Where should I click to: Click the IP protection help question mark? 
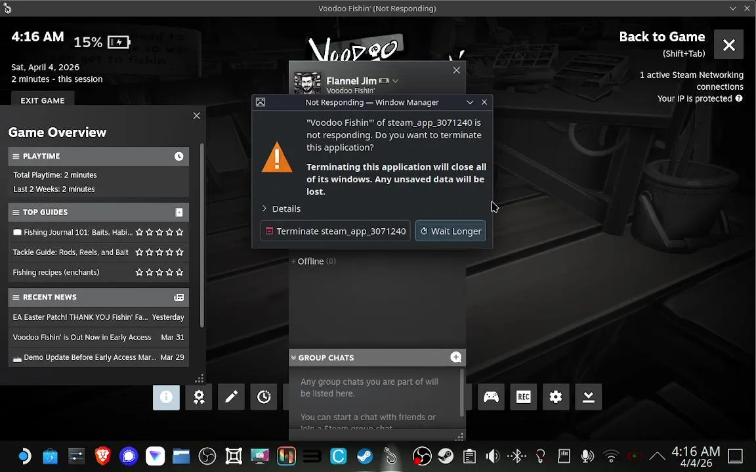click(x=739, y=98)
